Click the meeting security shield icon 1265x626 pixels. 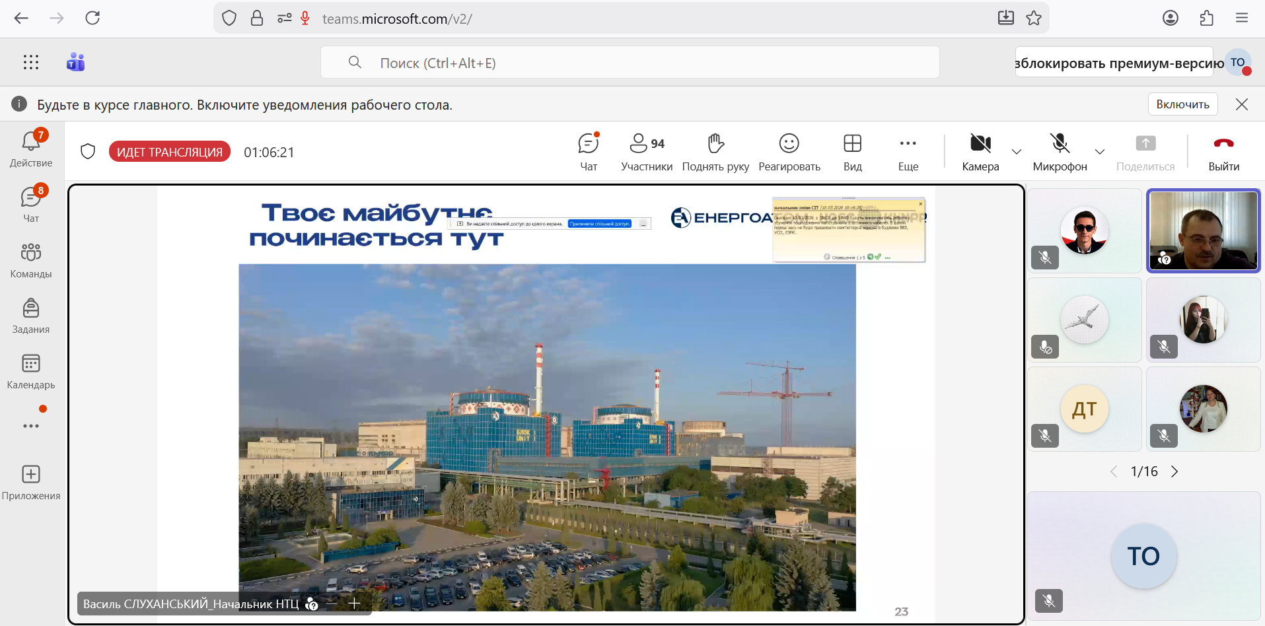point(88,152)
